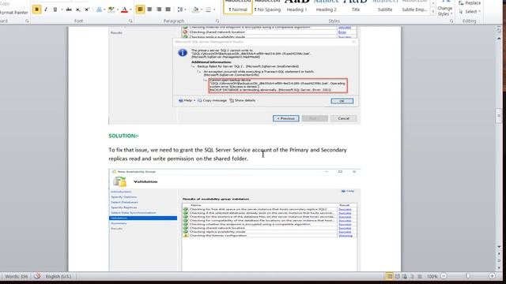Click Format Painter

coord(13,13)
